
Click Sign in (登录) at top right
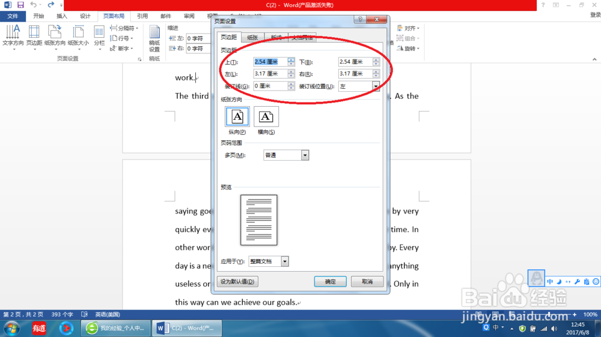click(595, 15)
